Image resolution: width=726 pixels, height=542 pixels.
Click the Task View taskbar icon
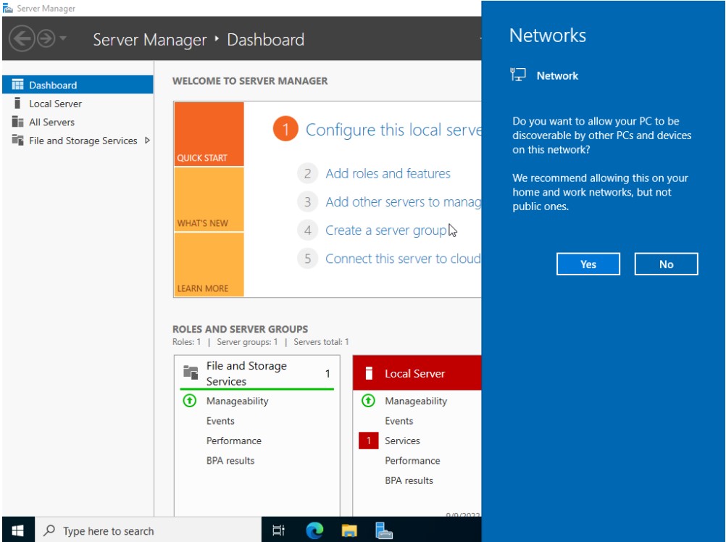click(x=278, y=530)
